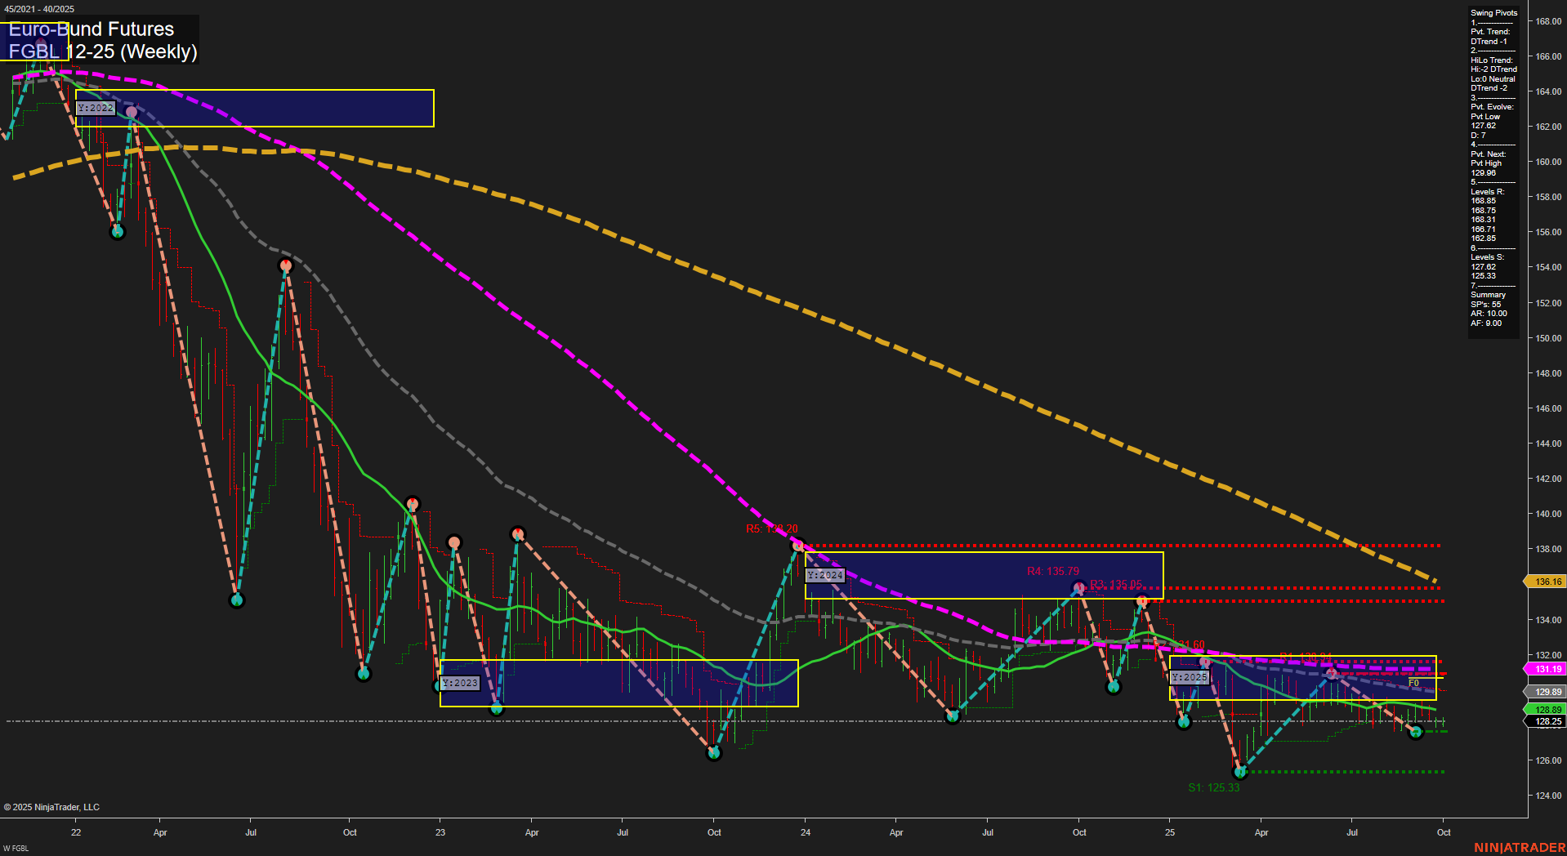Click the F0 marker inside the Y:2025 box
Image resolution: width=1567 pixels, height=856 pixels.
coord(1413,681)
